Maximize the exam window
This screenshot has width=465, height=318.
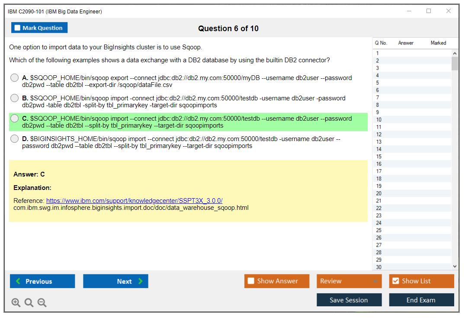429,11
